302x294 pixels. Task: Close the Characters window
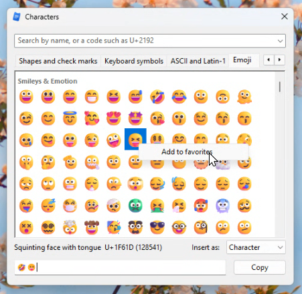pos(285,16)
